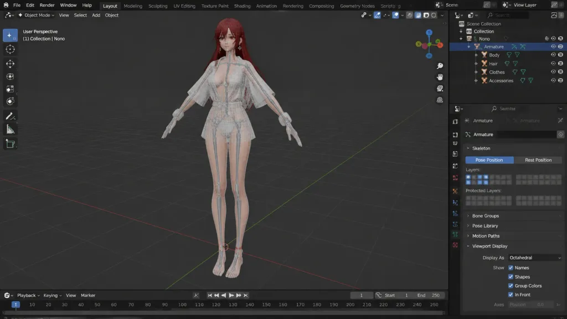The width and height of the screenshot is (567, 319).
Task: Select the Annotate tool
Action: [x=10, y=116]
